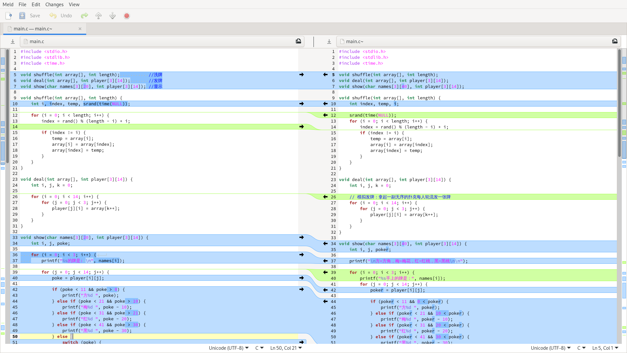This screenshot has height=353, width=627.
Task: Push line 40 poke assignment right
Action: click(302, 278)
